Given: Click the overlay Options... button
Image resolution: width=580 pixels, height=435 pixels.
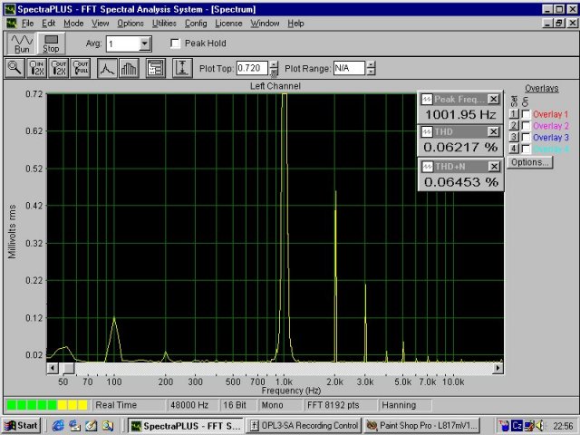Looking at the screenshot, I should tap(529, 162).
